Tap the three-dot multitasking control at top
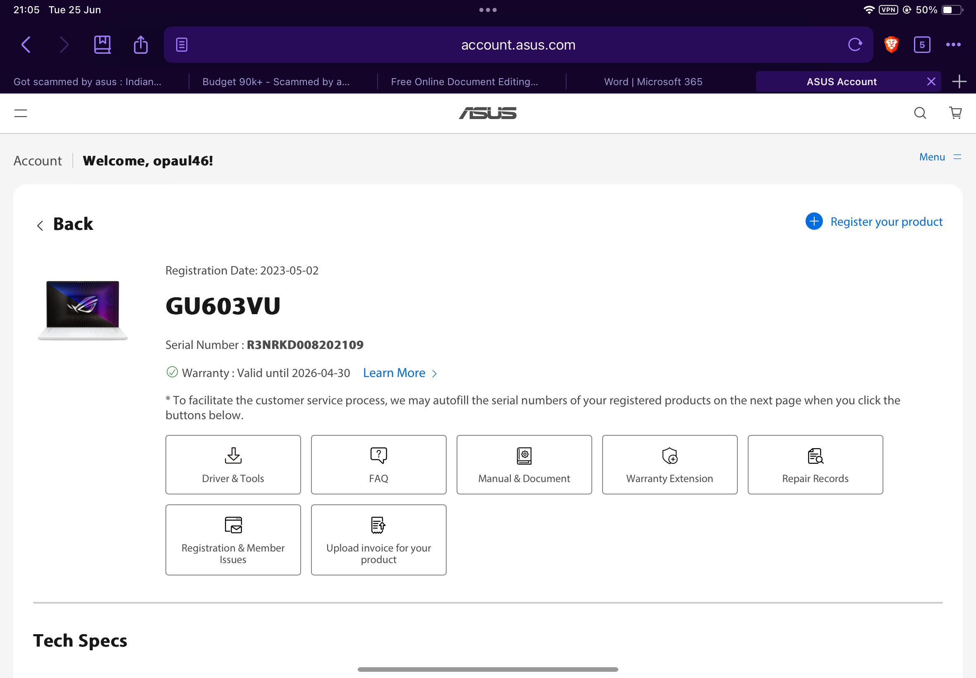Viewport: 976px width, 678px height. tap(488, 10)
